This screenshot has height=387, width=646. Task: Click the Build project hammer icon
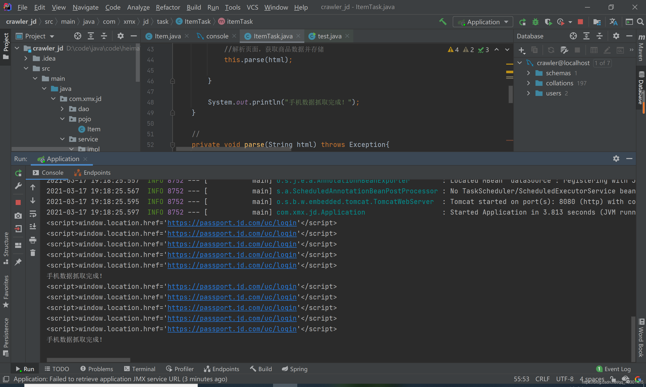[443, 22]
